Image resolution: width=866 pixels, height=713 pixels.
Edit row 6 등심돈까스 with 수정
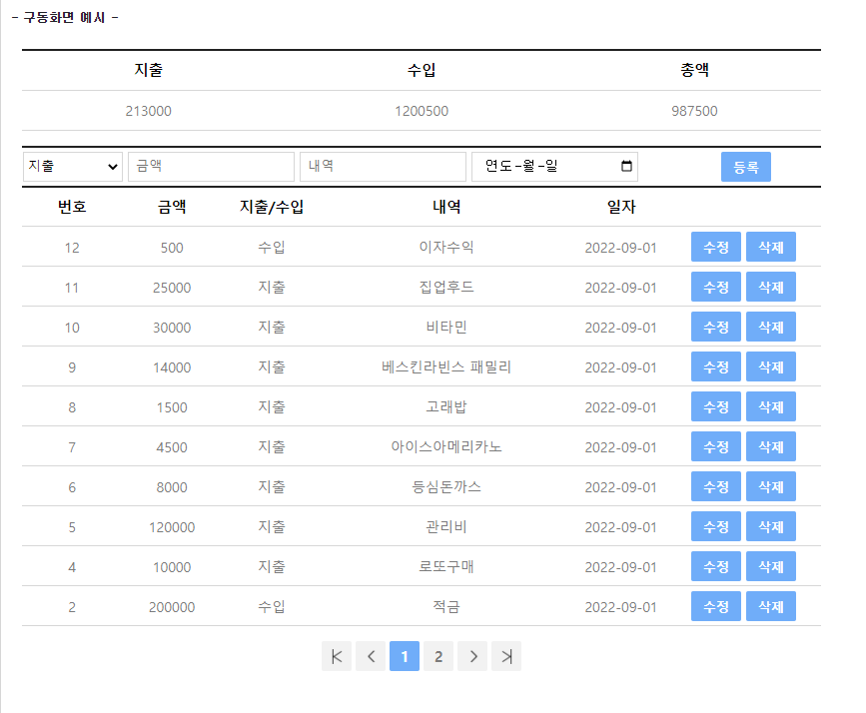click(716, 486)
